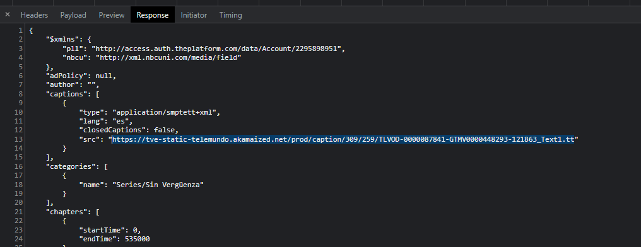Image resolution: width=641 pixels, height=247 pixels.
Task: Click the "closedCaptions" key
Action: (112, 130)
